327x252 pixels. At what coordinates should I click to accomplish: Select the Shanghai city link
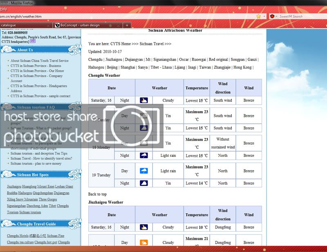coord(128,67)
